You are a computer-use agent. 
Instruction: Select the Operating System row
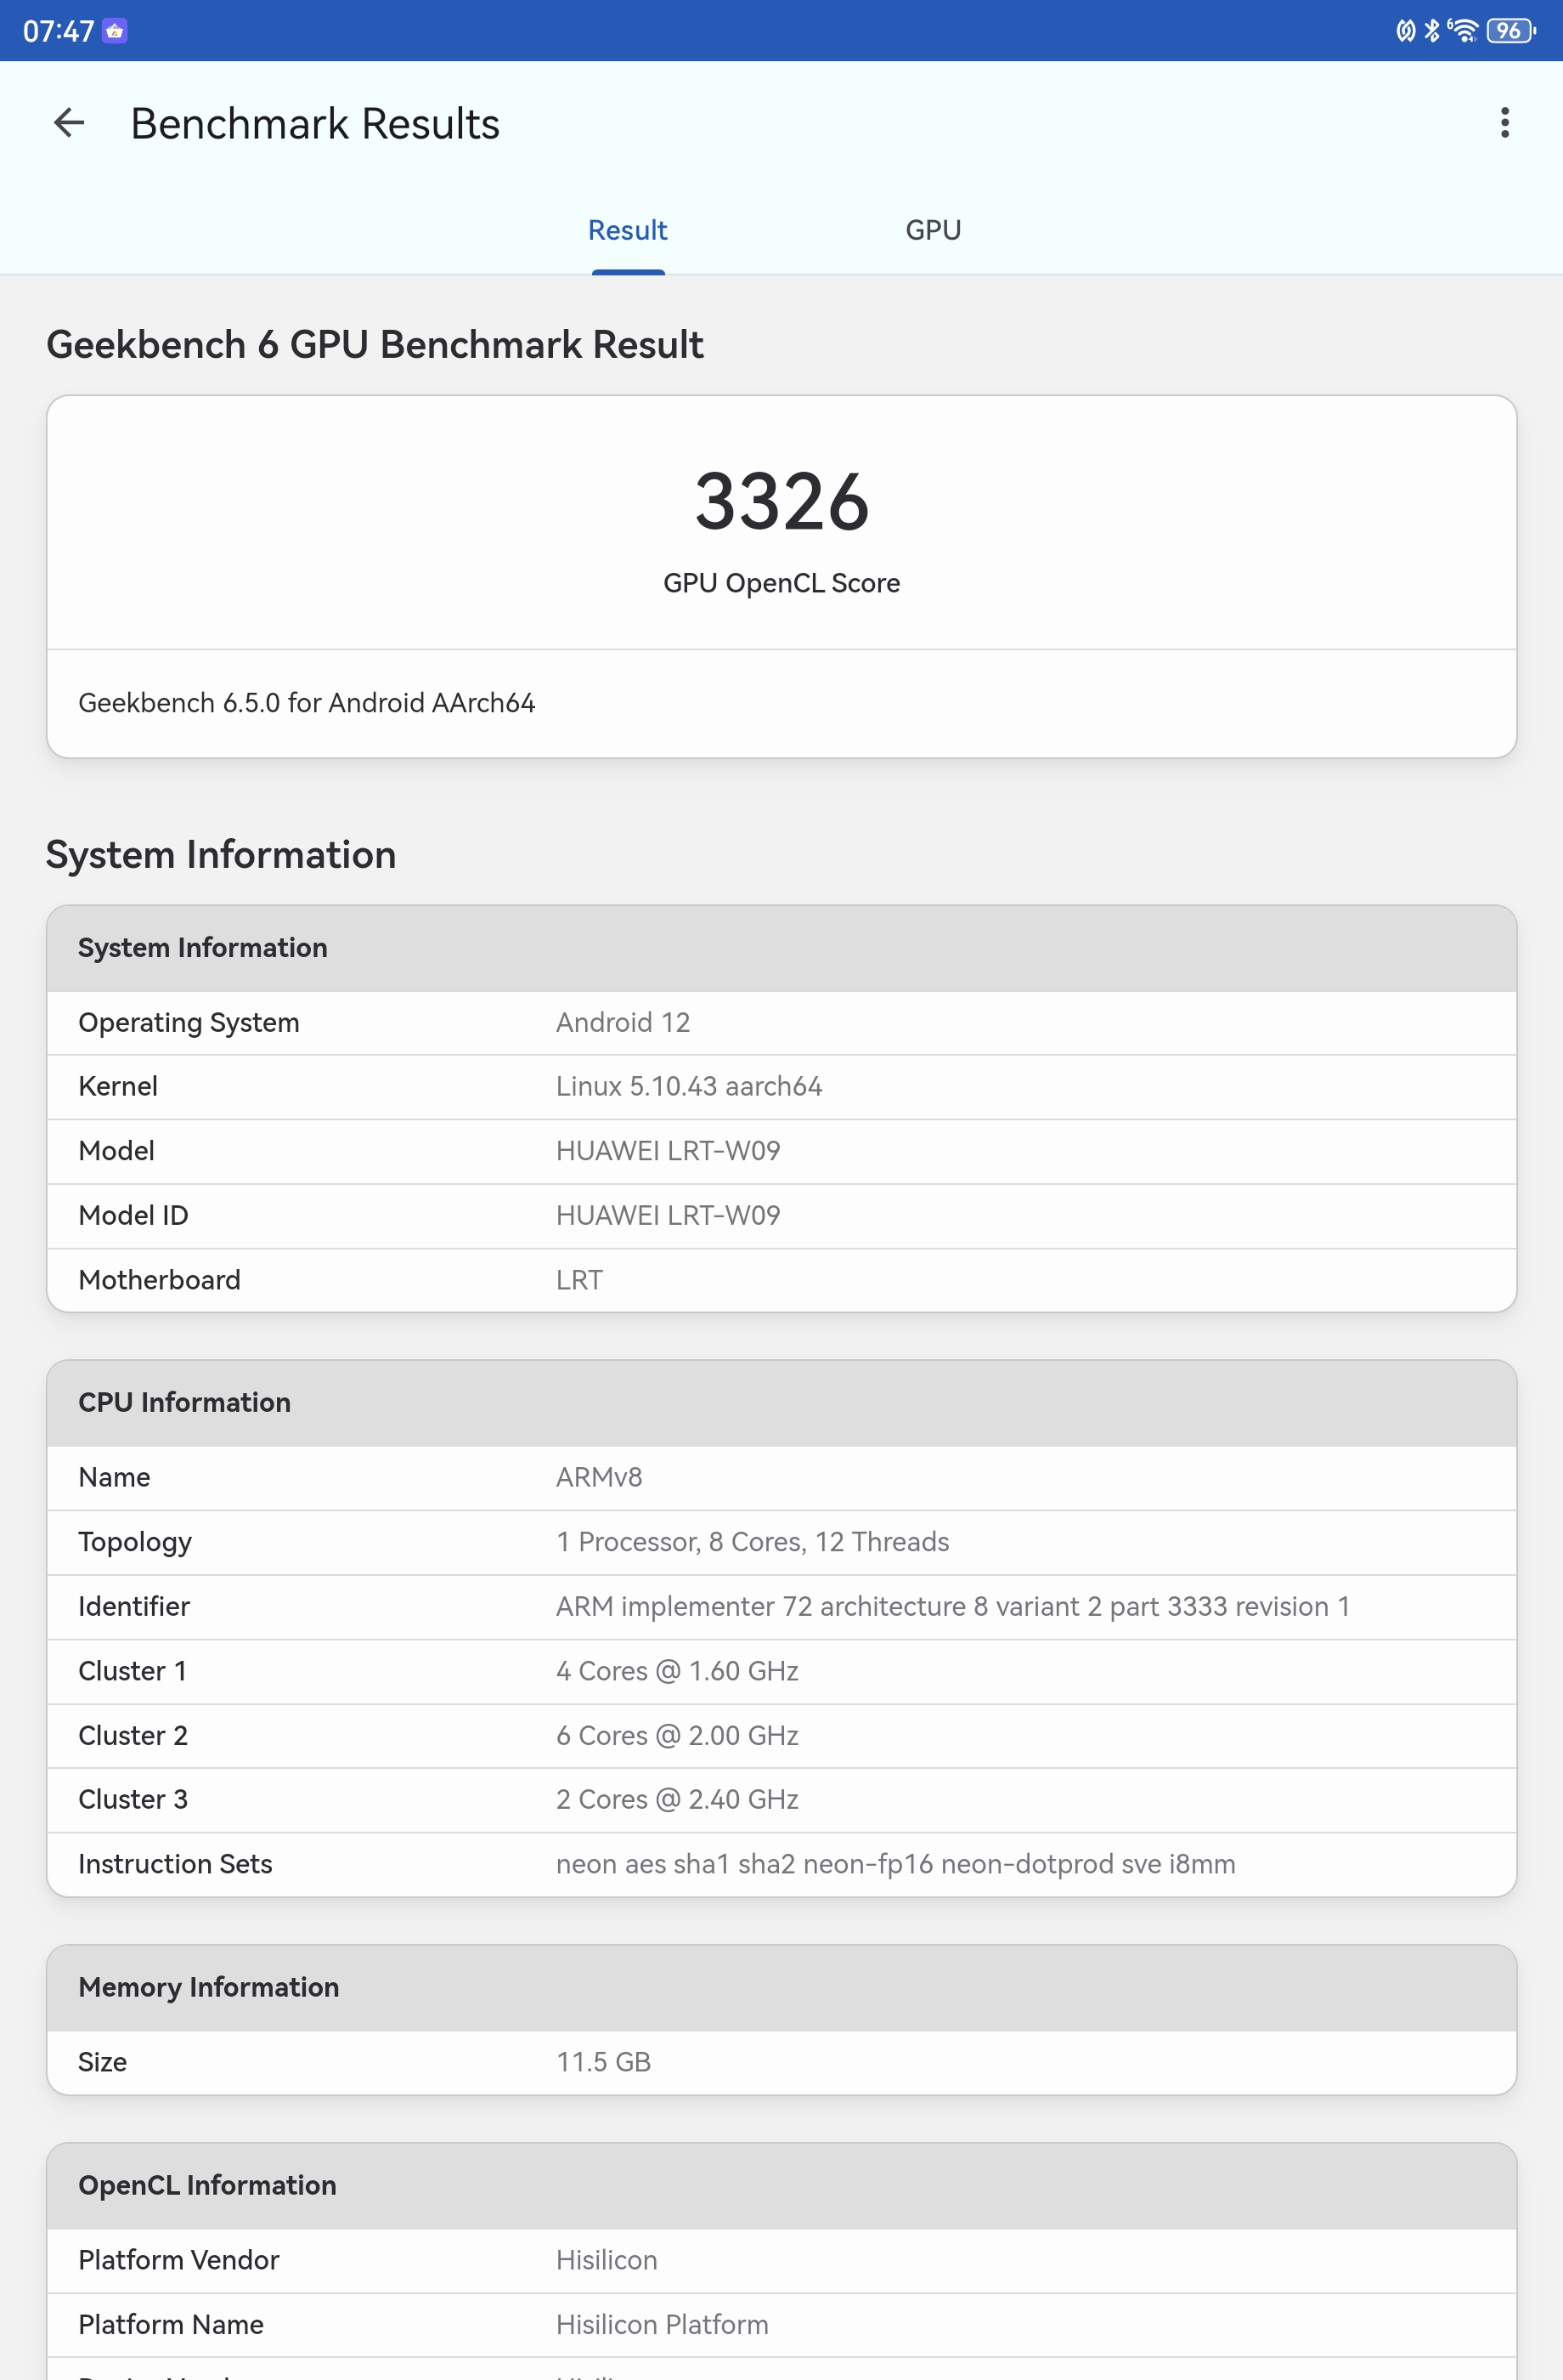(781, 1023)
